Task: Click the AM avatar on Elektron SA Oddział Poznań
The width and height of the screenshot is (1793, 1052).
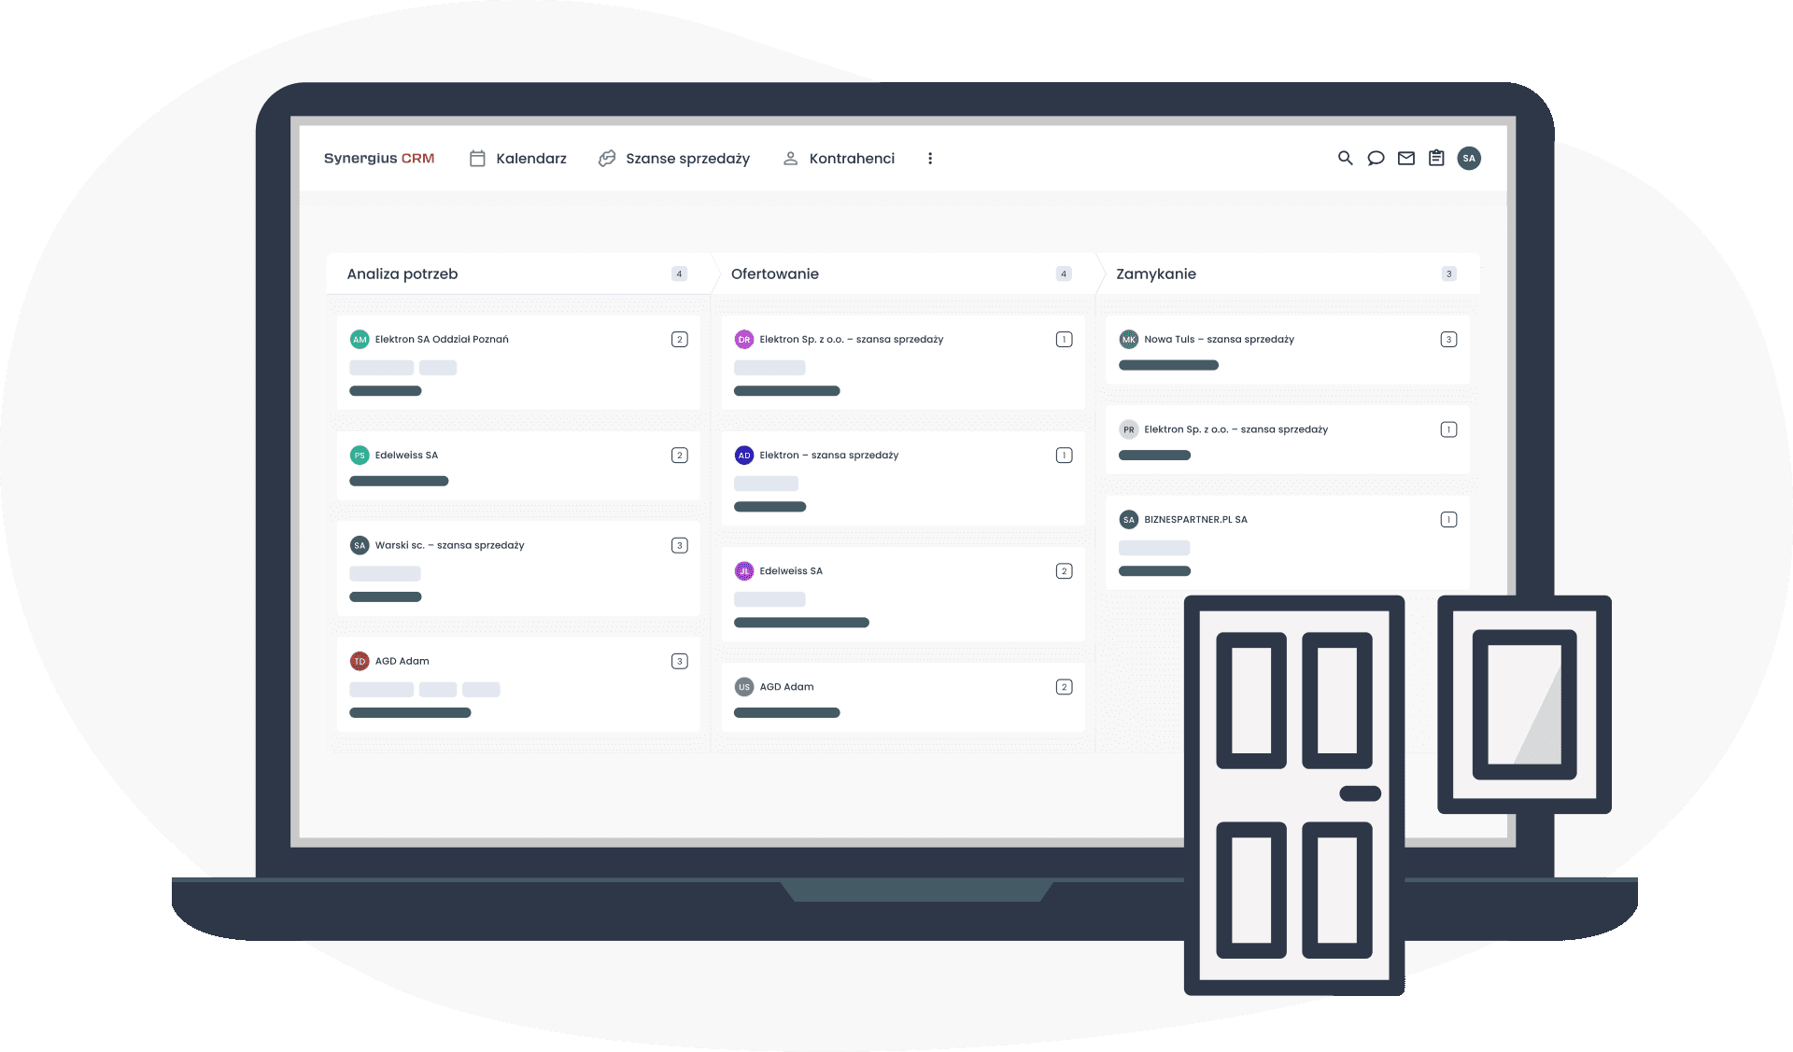Action: tap(360, 340)
